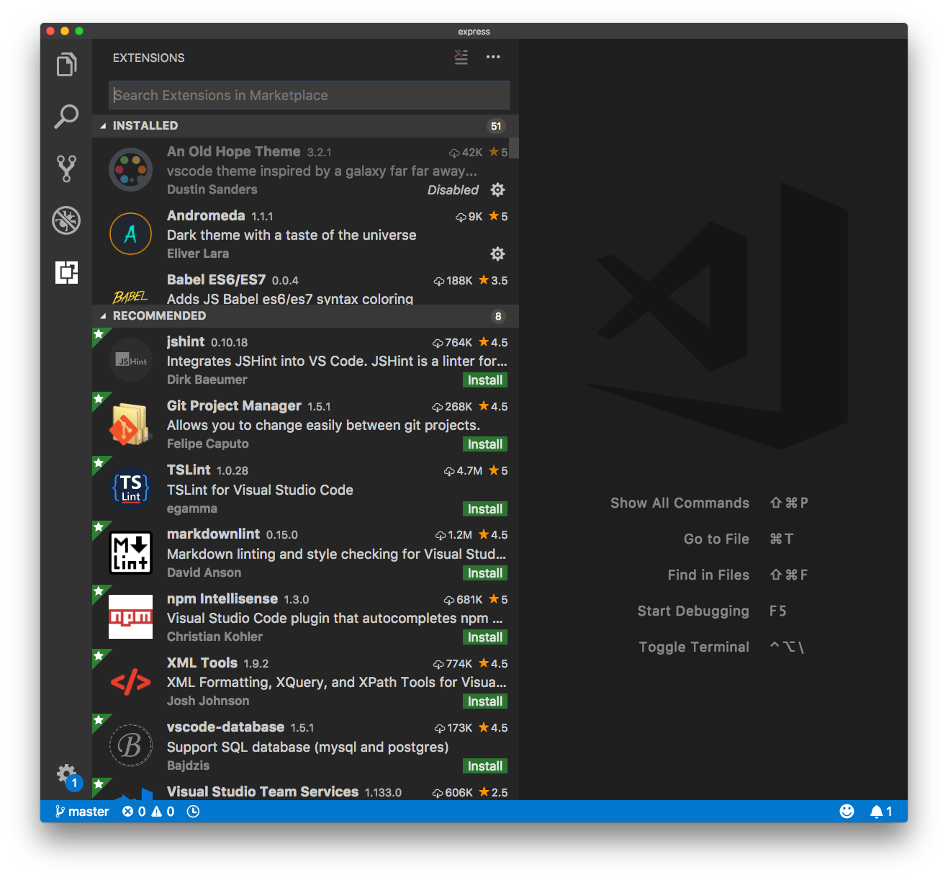Open the Andromeda extension title

coord(206,215)
